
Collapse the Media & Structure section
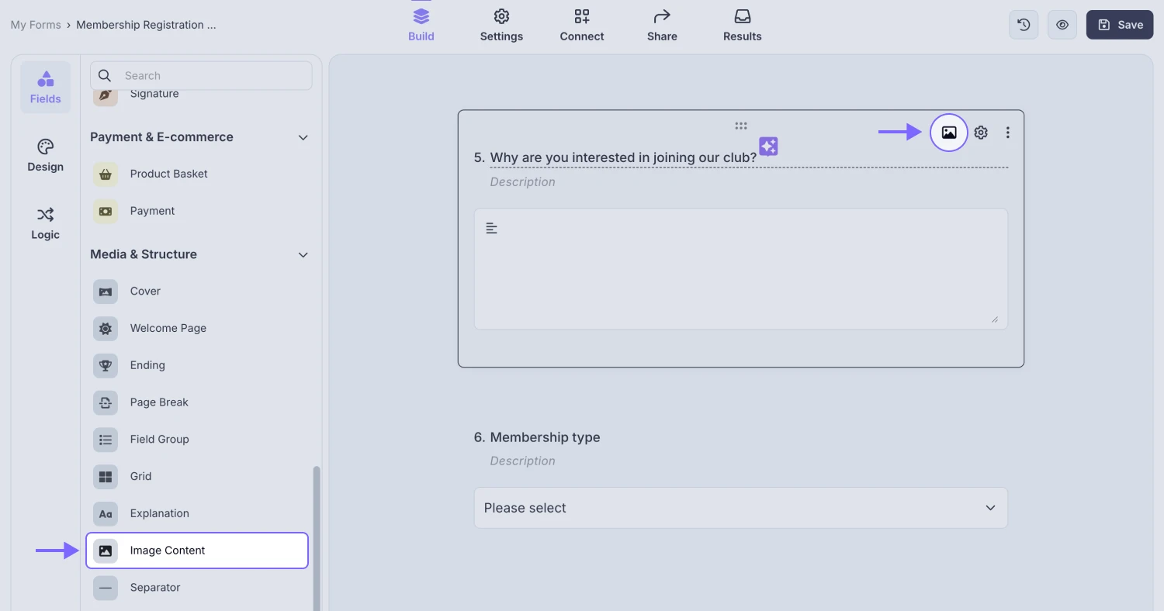(303, 254)
